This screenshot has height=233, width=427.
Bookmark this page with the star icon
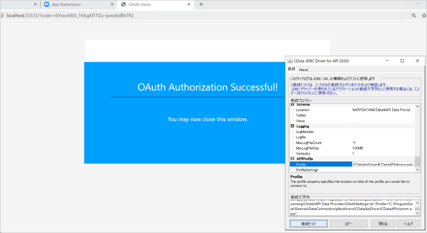click(x=424, y=16)
